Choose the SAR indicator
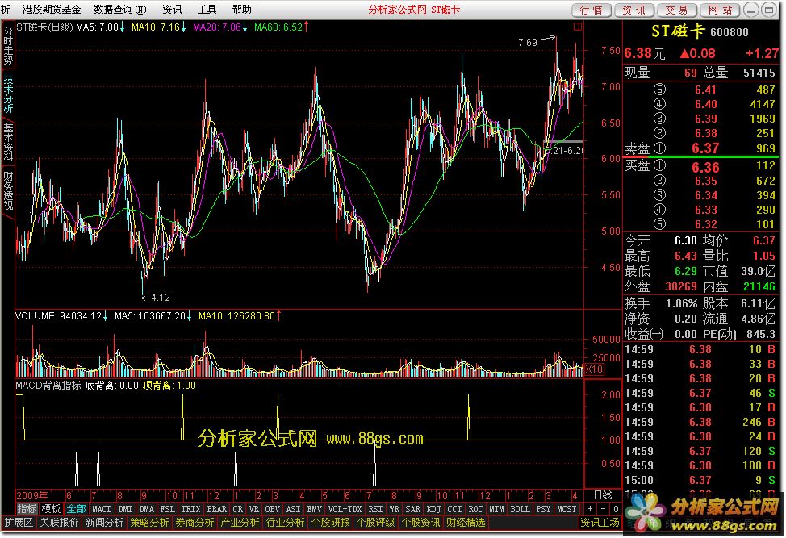786x538 pixels. 412,509
